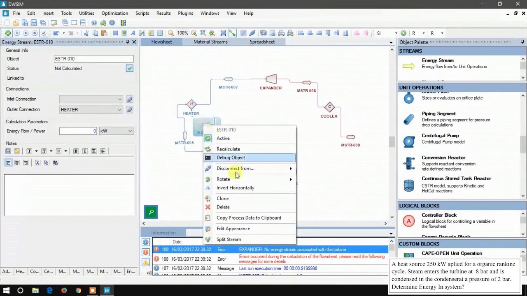
Task: Click the Cut scissors icon in the flowsheet toolbar
Action: coord(86,33)
